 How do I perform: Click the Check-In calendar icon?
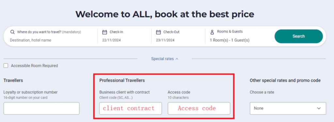[104, 32]
